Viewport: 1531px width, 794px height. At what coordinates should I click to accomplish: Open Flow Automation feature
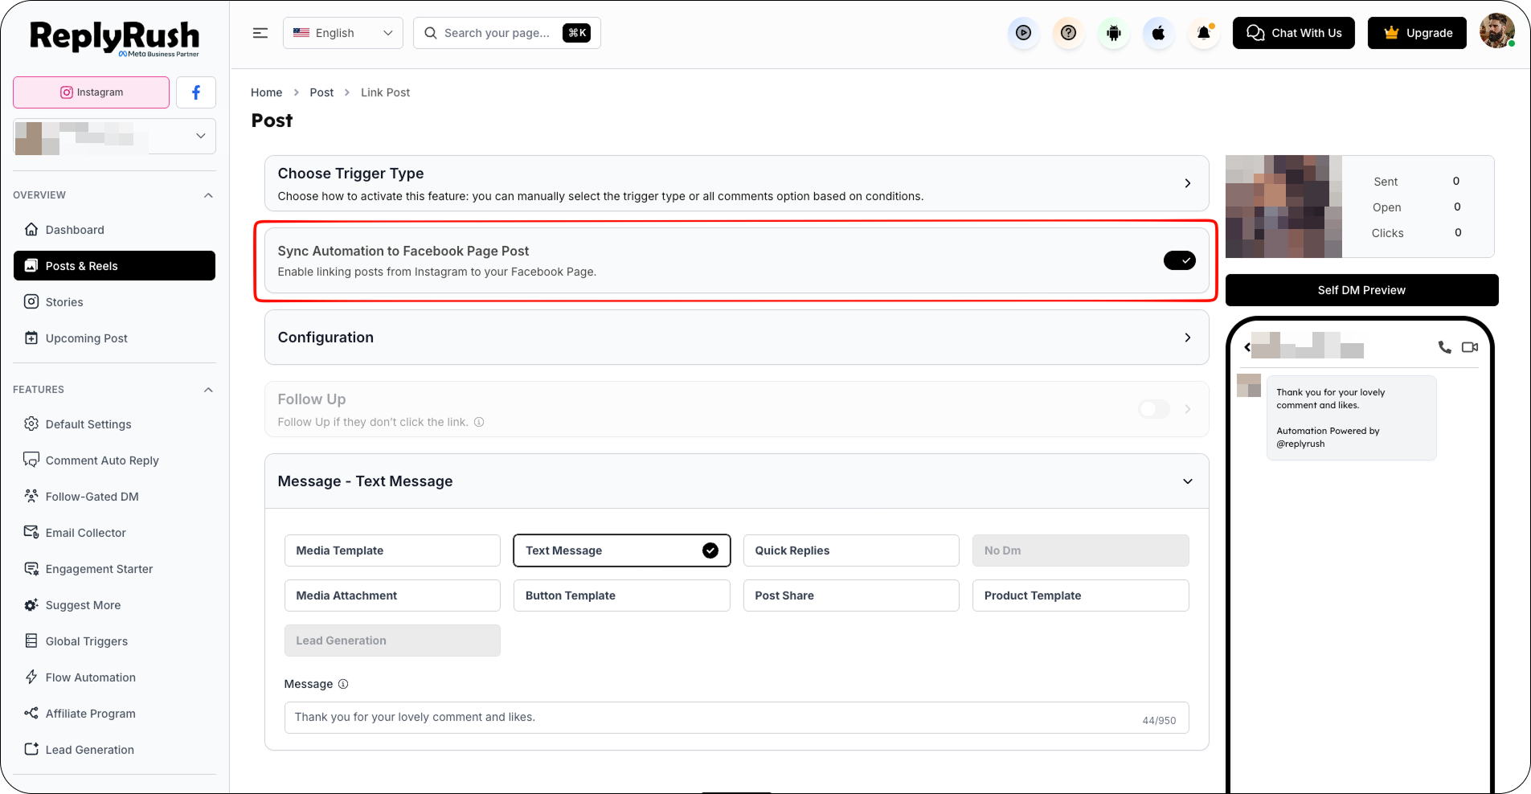click(114, 677)
